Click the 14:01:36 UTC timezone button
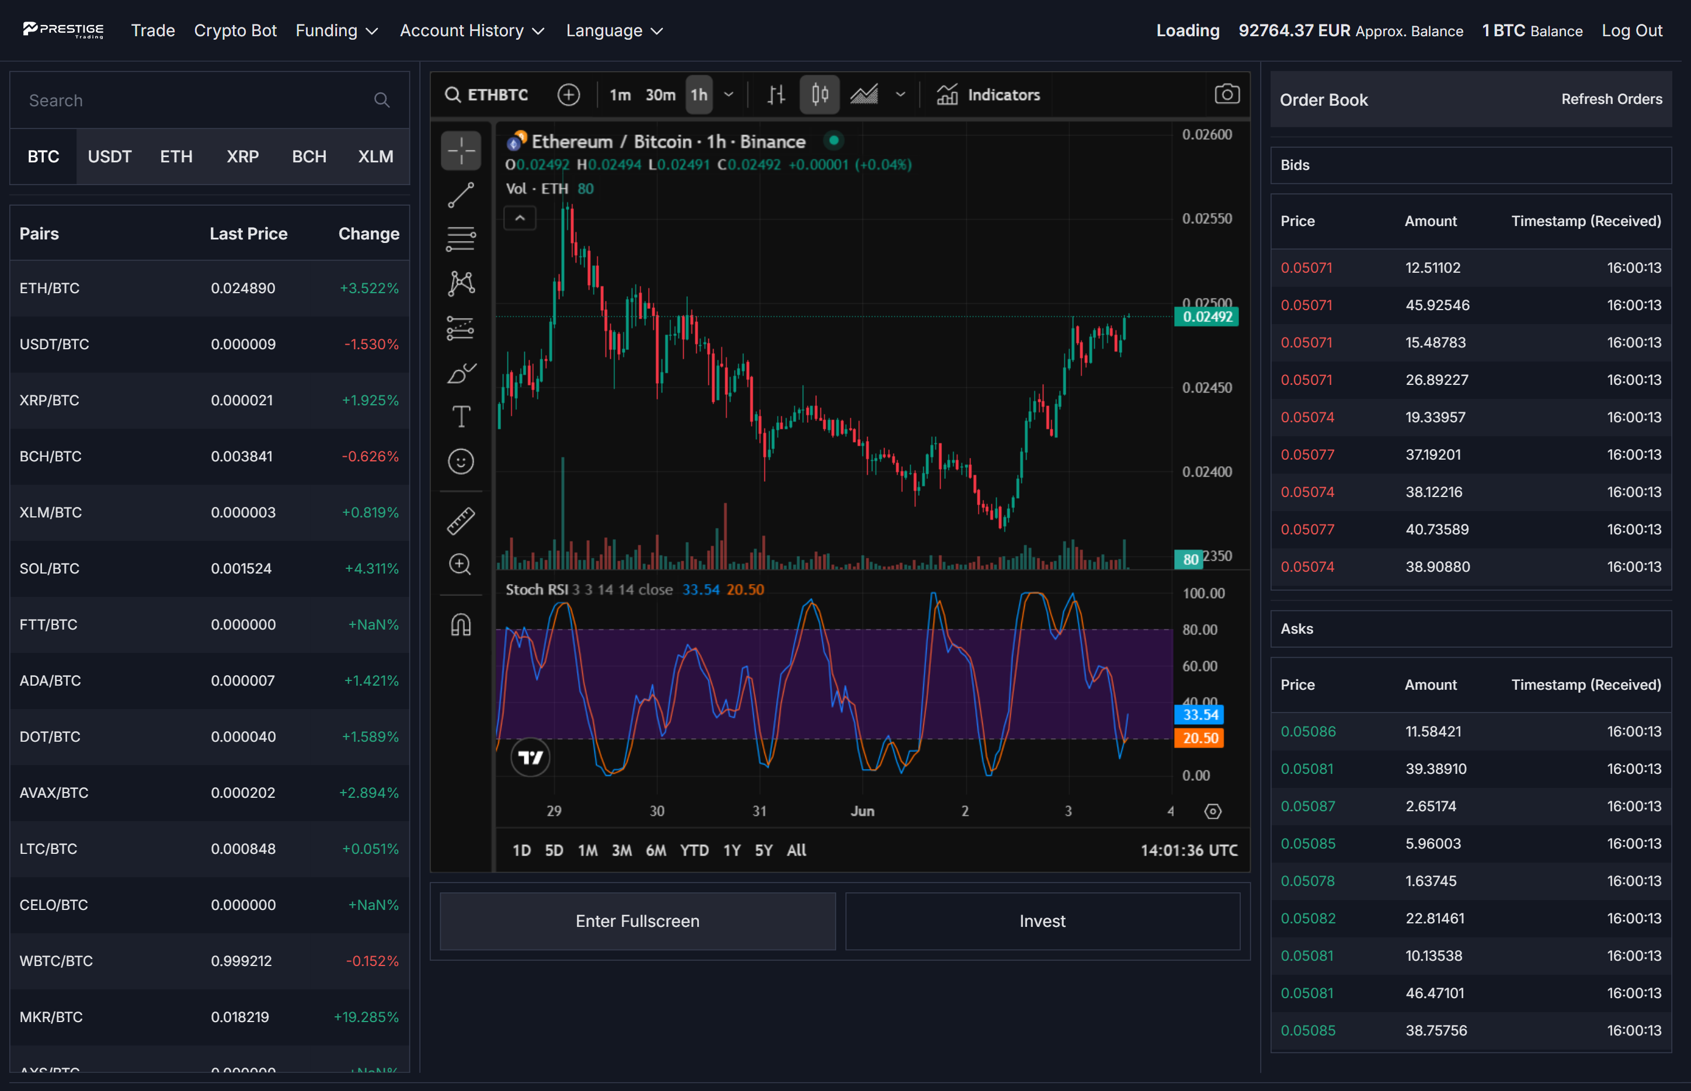The height and width of the screenshot is (1091, 1691). pyautogui.click(x=1189, y=850)
